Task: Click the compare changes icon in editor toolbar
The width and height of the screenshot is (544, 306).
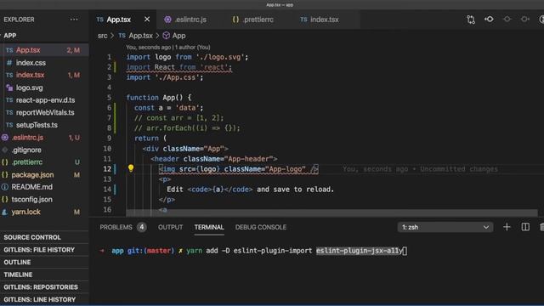Action: (471, 20)
